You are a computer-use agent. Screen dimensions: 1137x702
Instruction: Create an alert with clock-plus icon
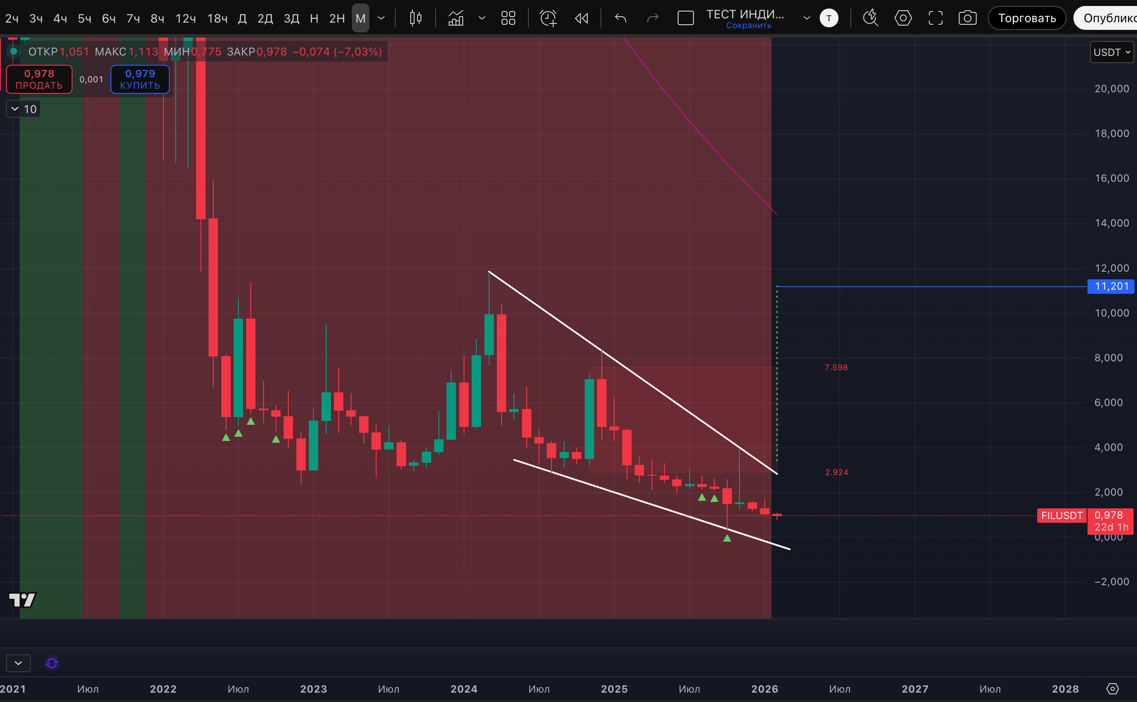[x=548, y=18]
